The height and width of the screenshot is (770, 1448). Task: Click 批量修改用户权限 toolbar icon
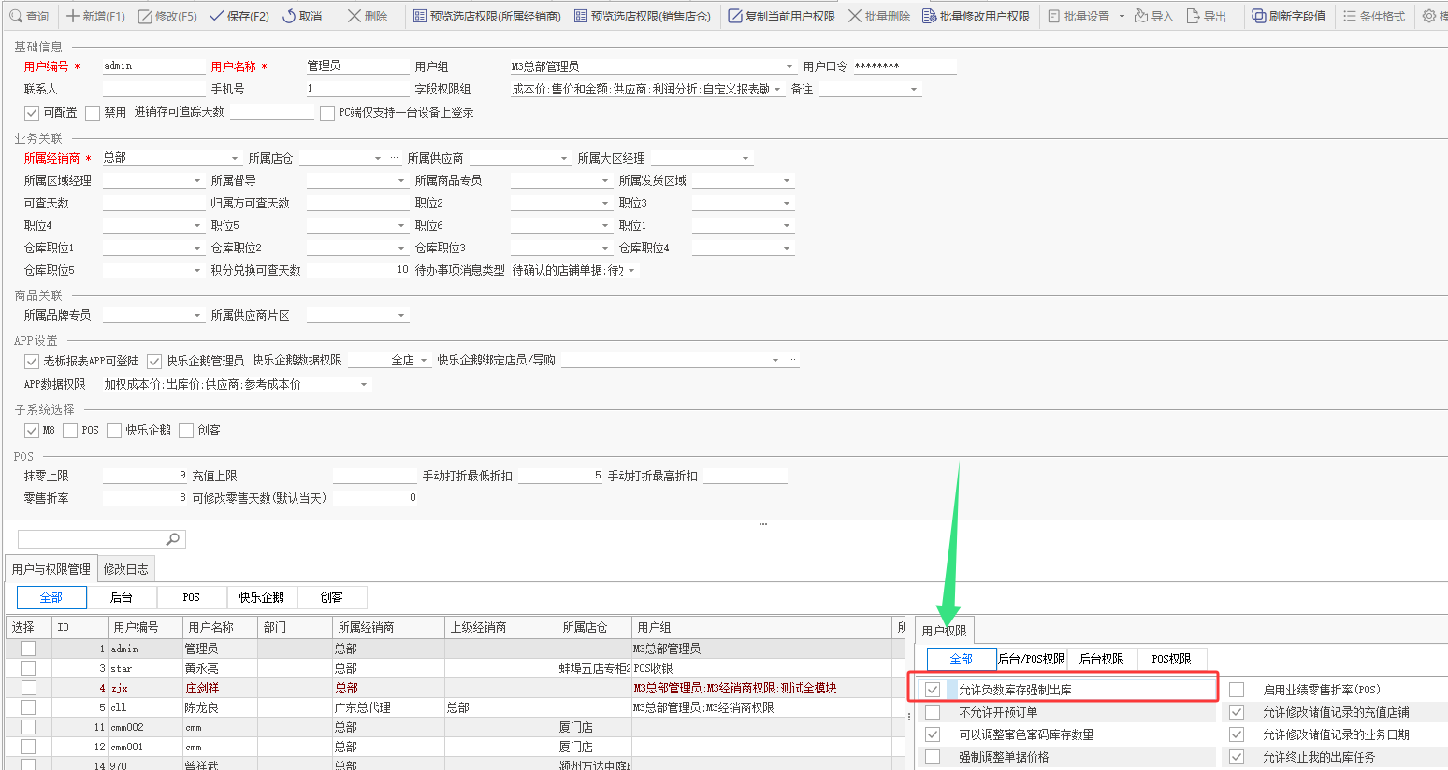click(929, 16)
